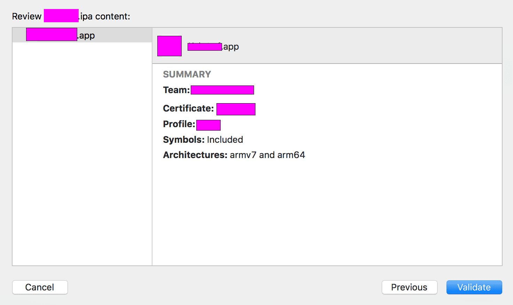Click the empty area below the .app list entry
Image resolution: width=513 pixels, height=305 pixels.
[x=82, y=154]
